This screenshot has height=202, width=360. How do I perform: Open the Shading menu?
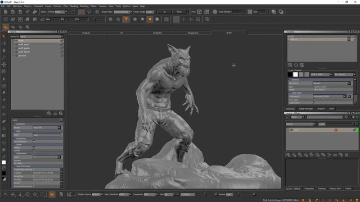point(74,6)
